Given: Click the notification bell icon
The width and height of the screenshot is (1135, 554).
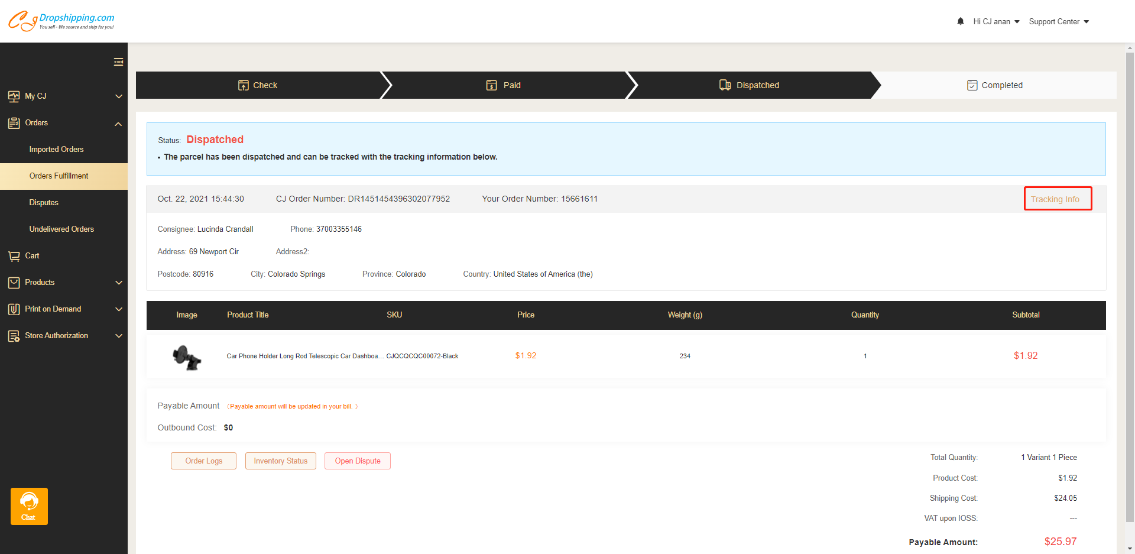Looking at the screenshot, I should [960, 21].
